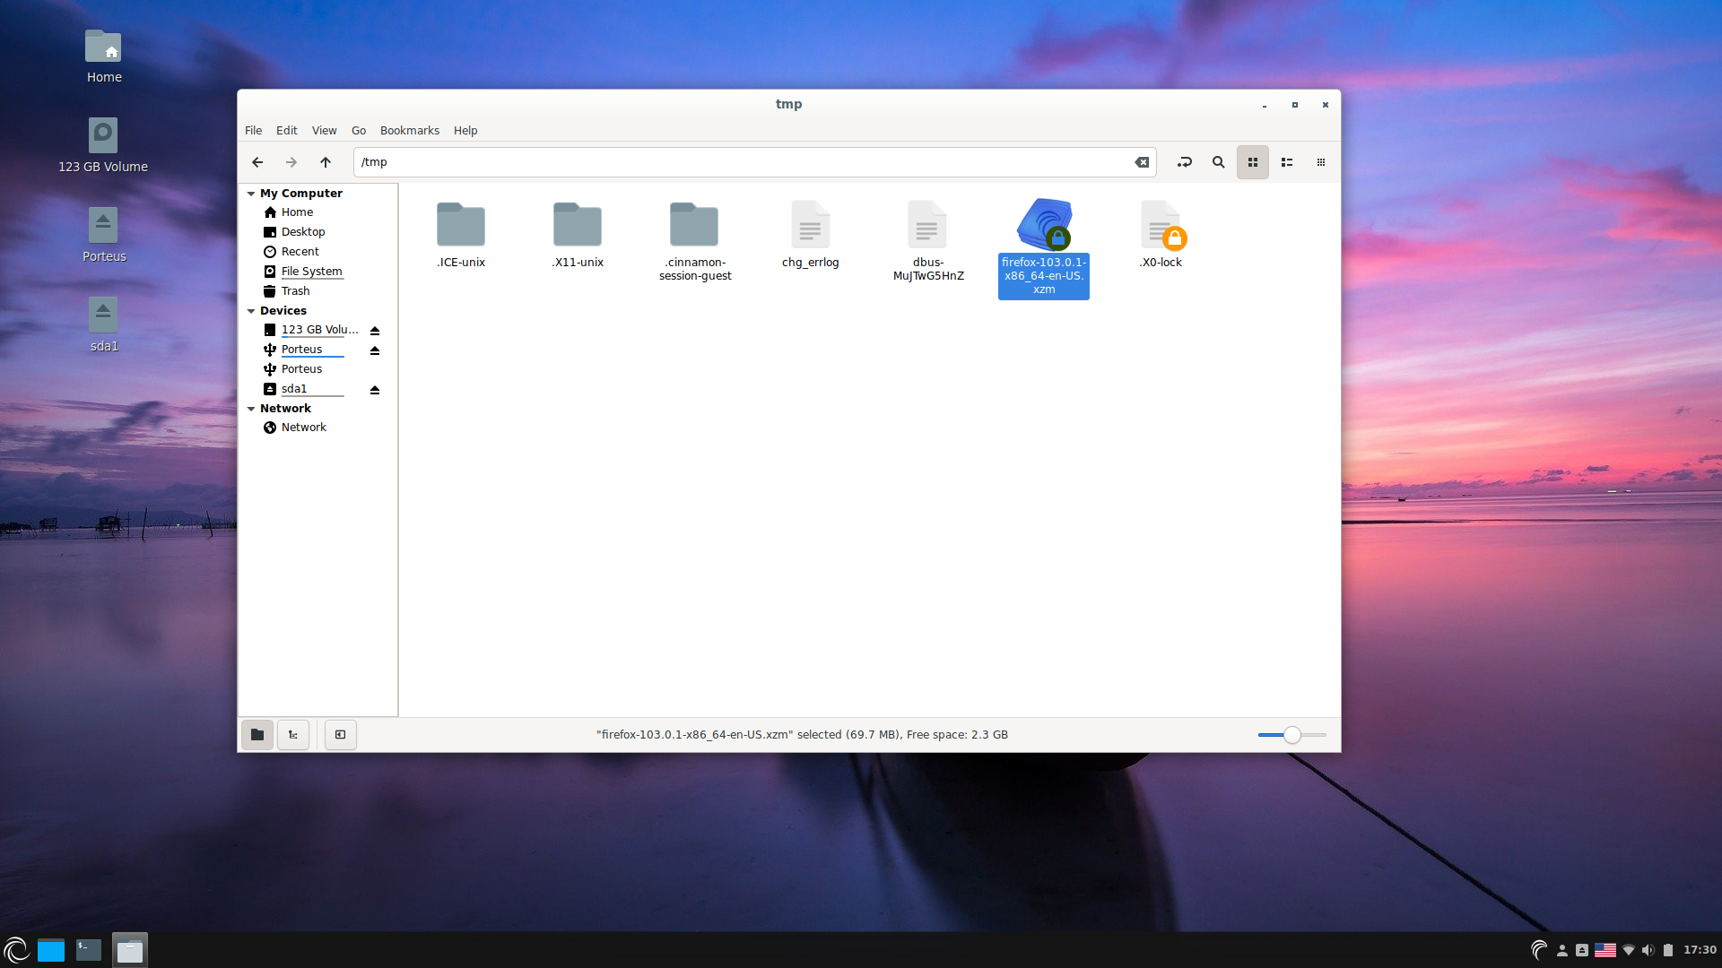The image size is (1722, 968).
Task: Go back with the left arrow button
Action: coord(257,162)
